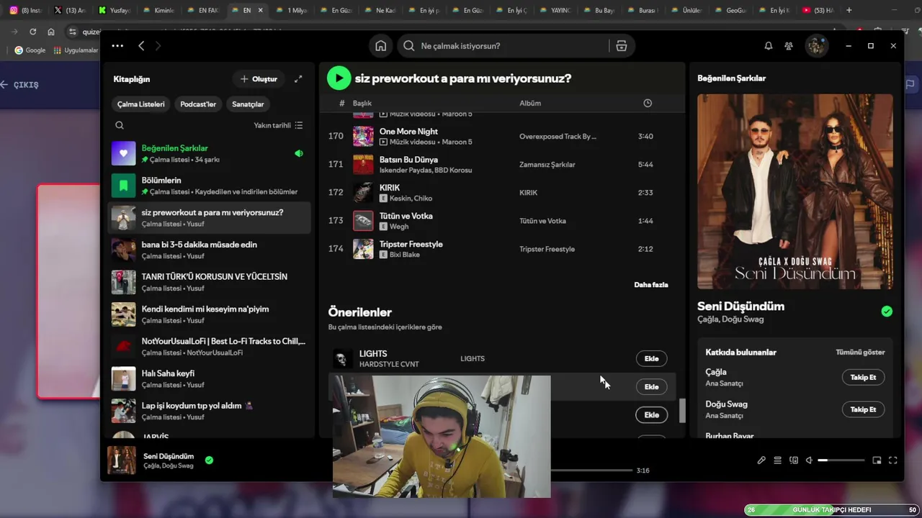Screen dimensions: 922x518
Task: Open the Browse icon in search bar
Action: [x=621, y=46]
